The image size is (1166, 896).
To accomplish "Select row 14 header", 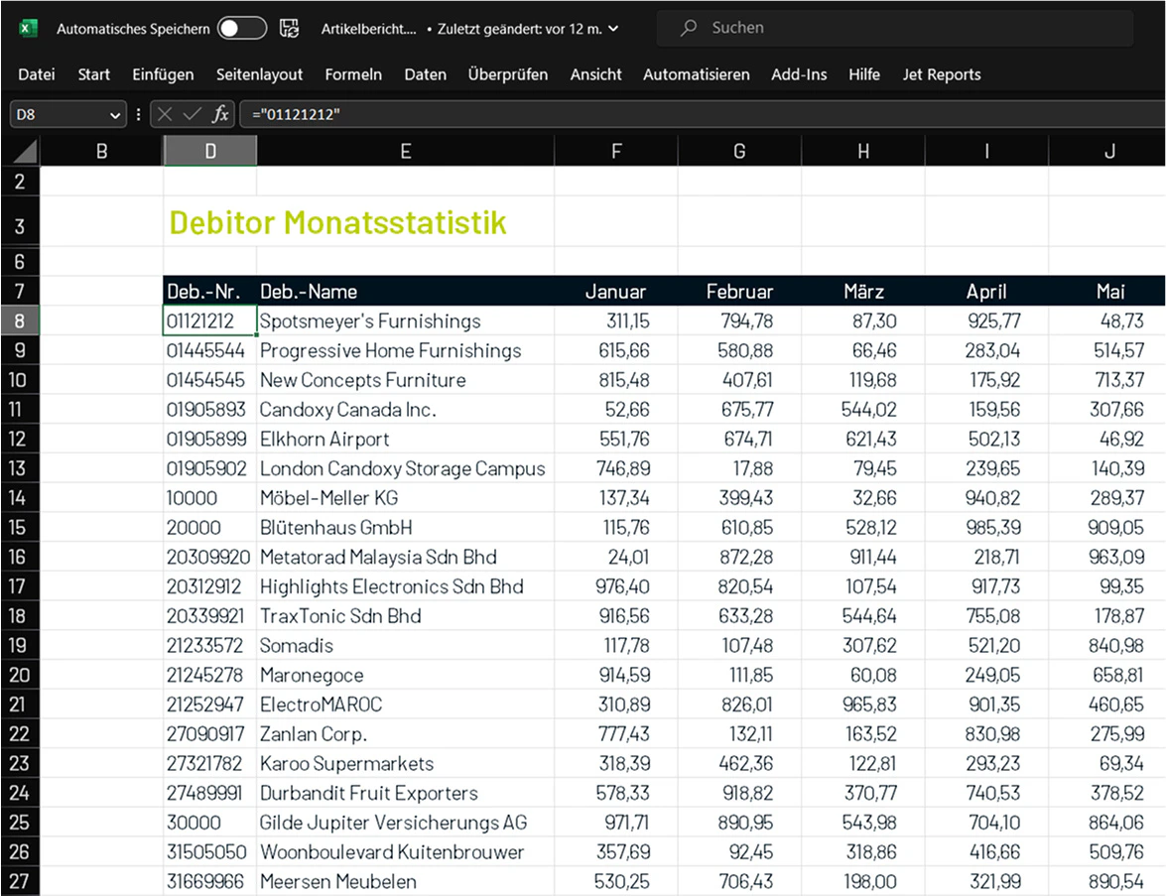I will click(x=20, y=498).
